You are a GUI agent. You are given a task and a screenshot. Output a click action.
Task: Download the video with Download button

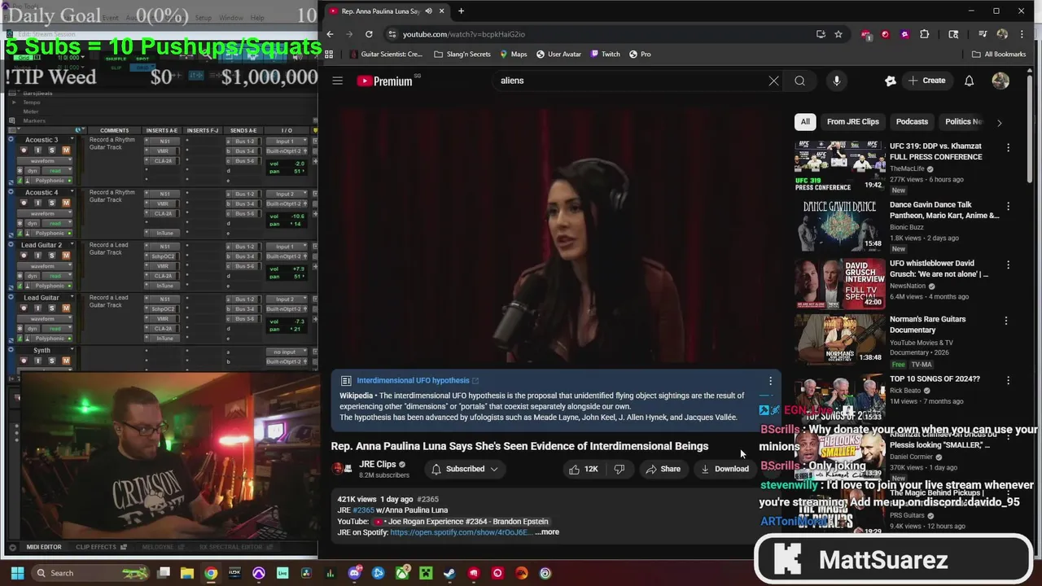725,469
